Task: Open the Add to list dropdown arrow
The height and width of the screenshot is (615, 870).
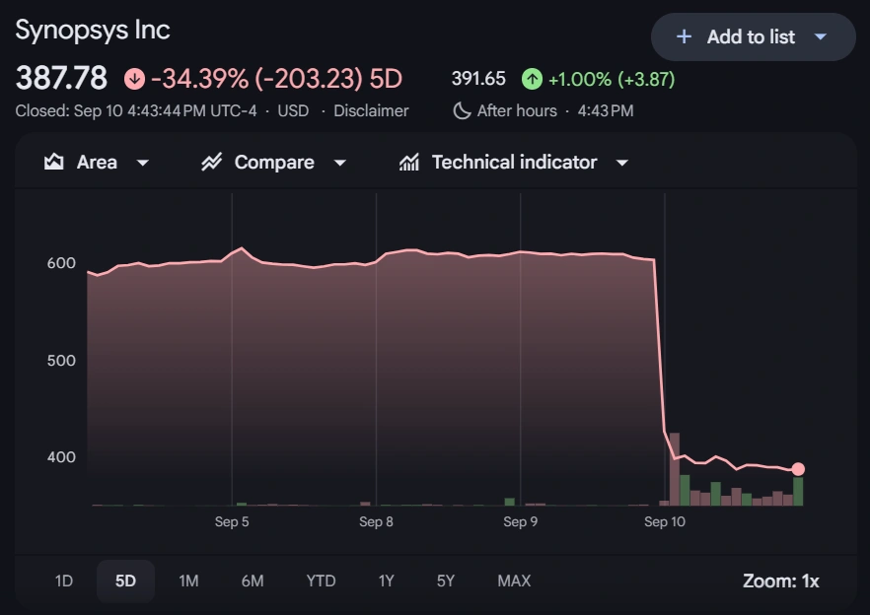Action: click(820, 36)
